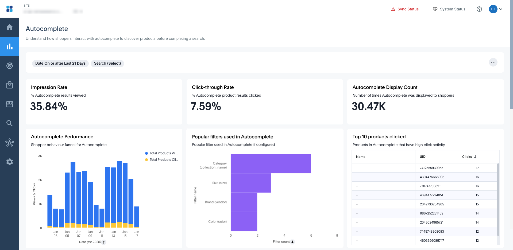Click the help question mark icon

pos(479,9)
